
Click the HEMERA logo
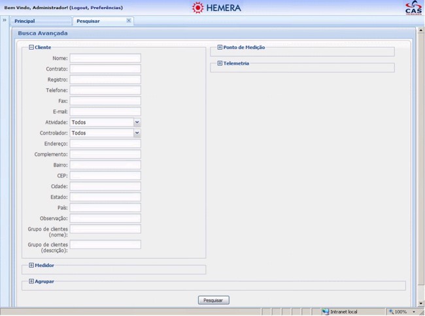click(x=216, y=8)
